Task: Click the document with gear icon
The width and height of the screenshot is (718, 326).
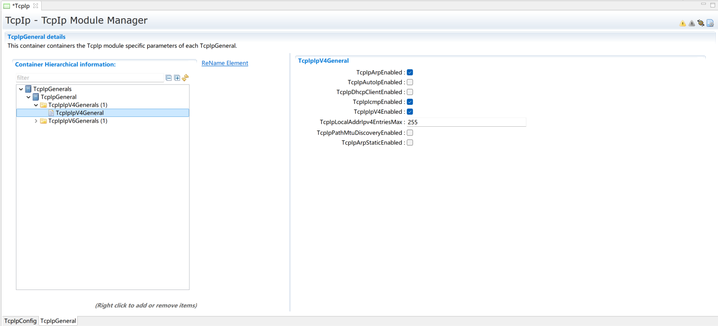Action: click(x=710, y=23)
